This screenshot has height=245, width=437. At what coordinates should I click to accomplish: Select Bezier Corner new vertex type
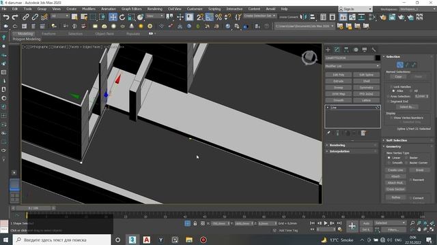407,163
